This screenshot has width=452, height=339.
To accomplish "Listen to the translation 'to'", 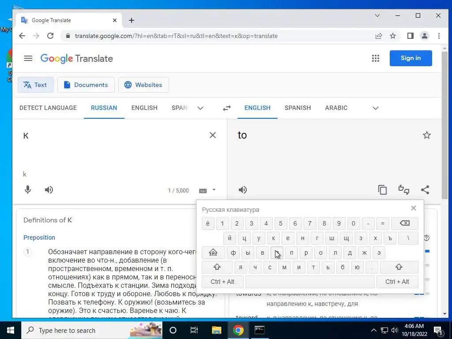I will point(243,190).
